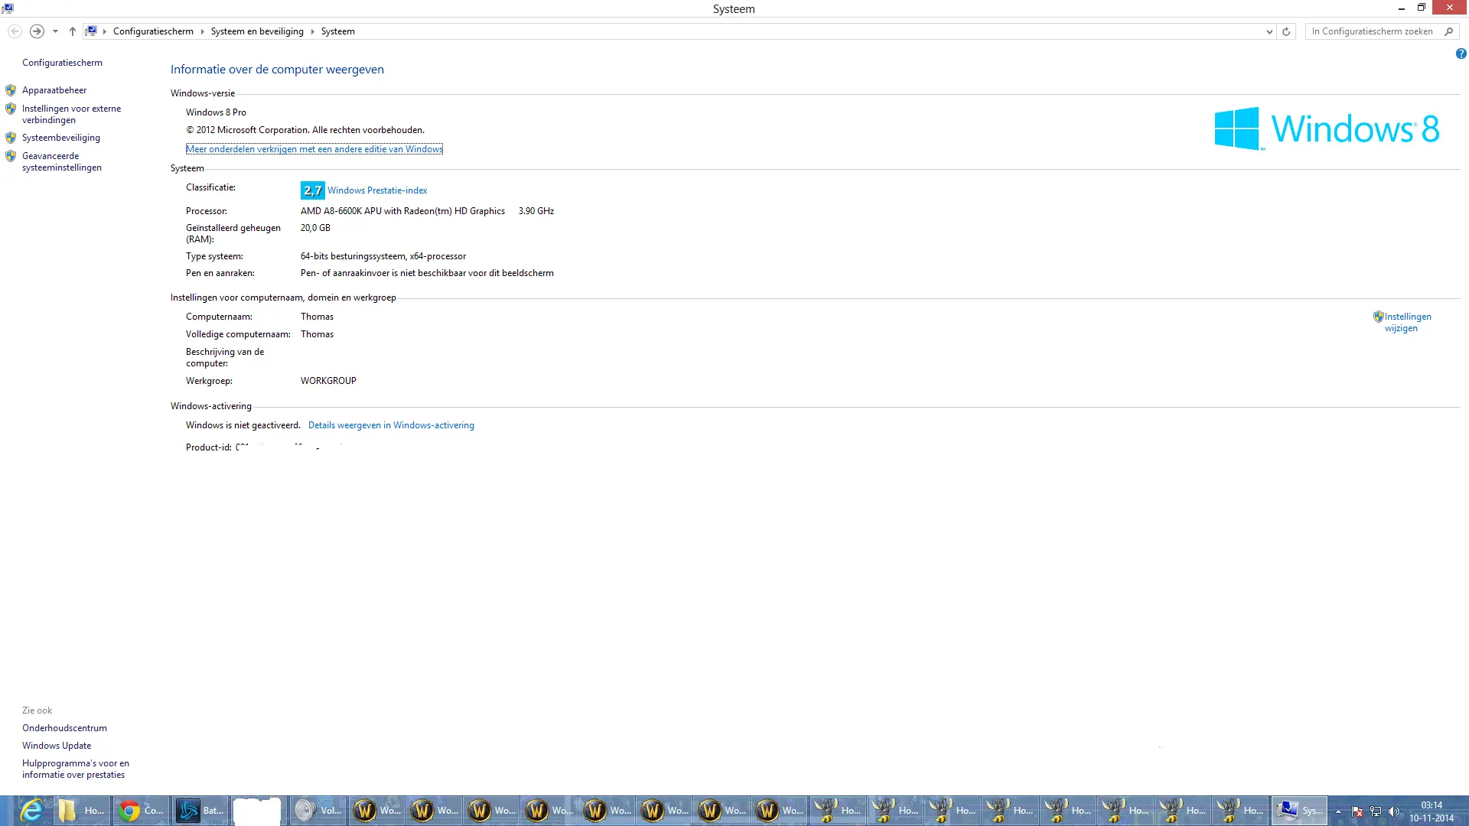Open Onderhoudscentrum link

pyautogui.click(x=64, y=728)
